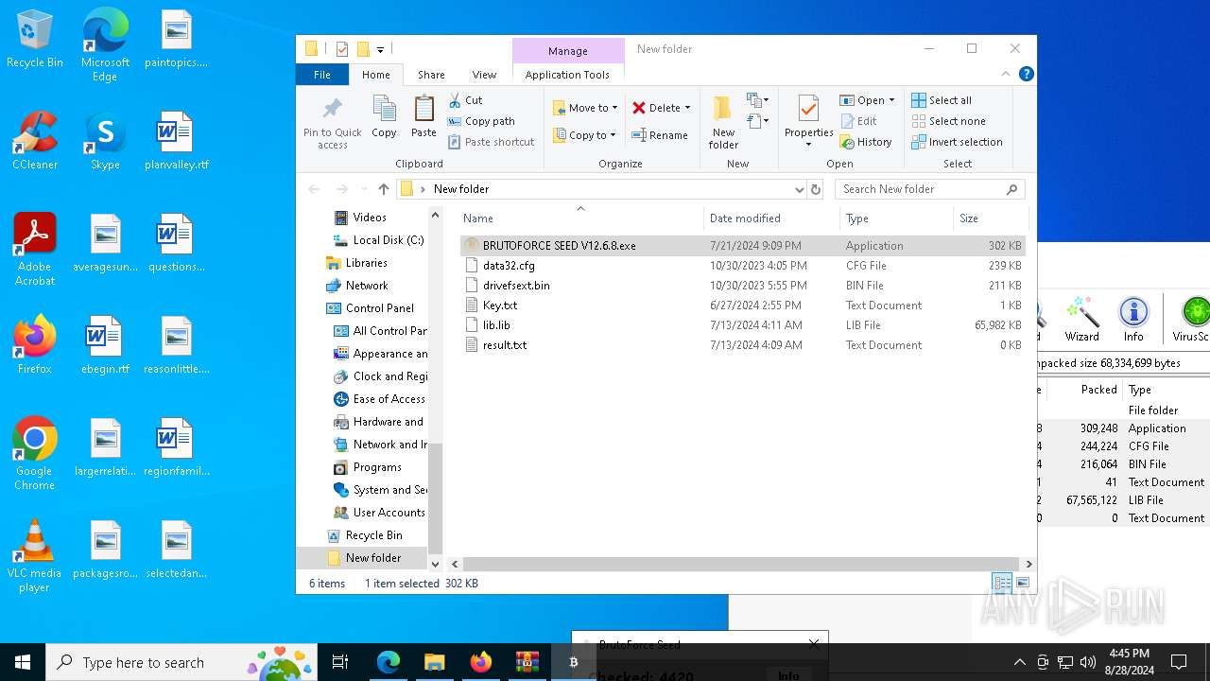The width and height of the screenshot is (1210, 681).
Task: Click Copy path in ribbon
Action: [481, 121]
